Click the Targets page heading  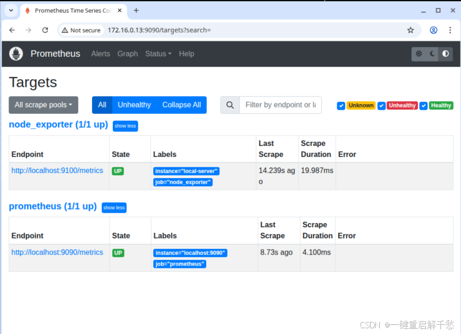point(33,83)
